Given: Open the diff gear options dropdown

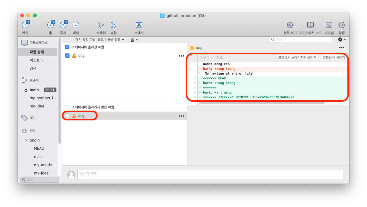Looking at the screenshot, I should [342, 40].
